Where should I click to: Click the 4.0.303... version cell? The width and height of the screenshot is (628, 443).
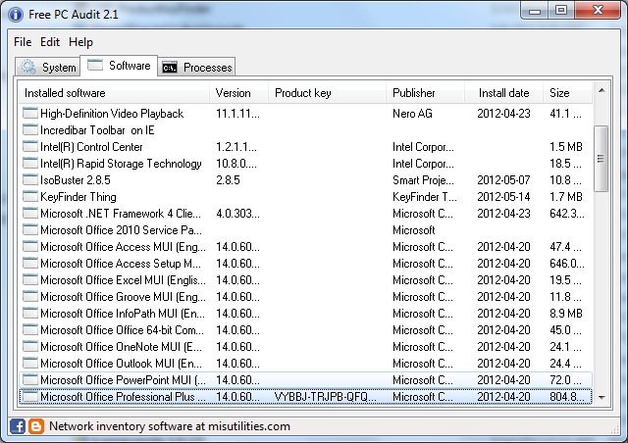[237, 214]
